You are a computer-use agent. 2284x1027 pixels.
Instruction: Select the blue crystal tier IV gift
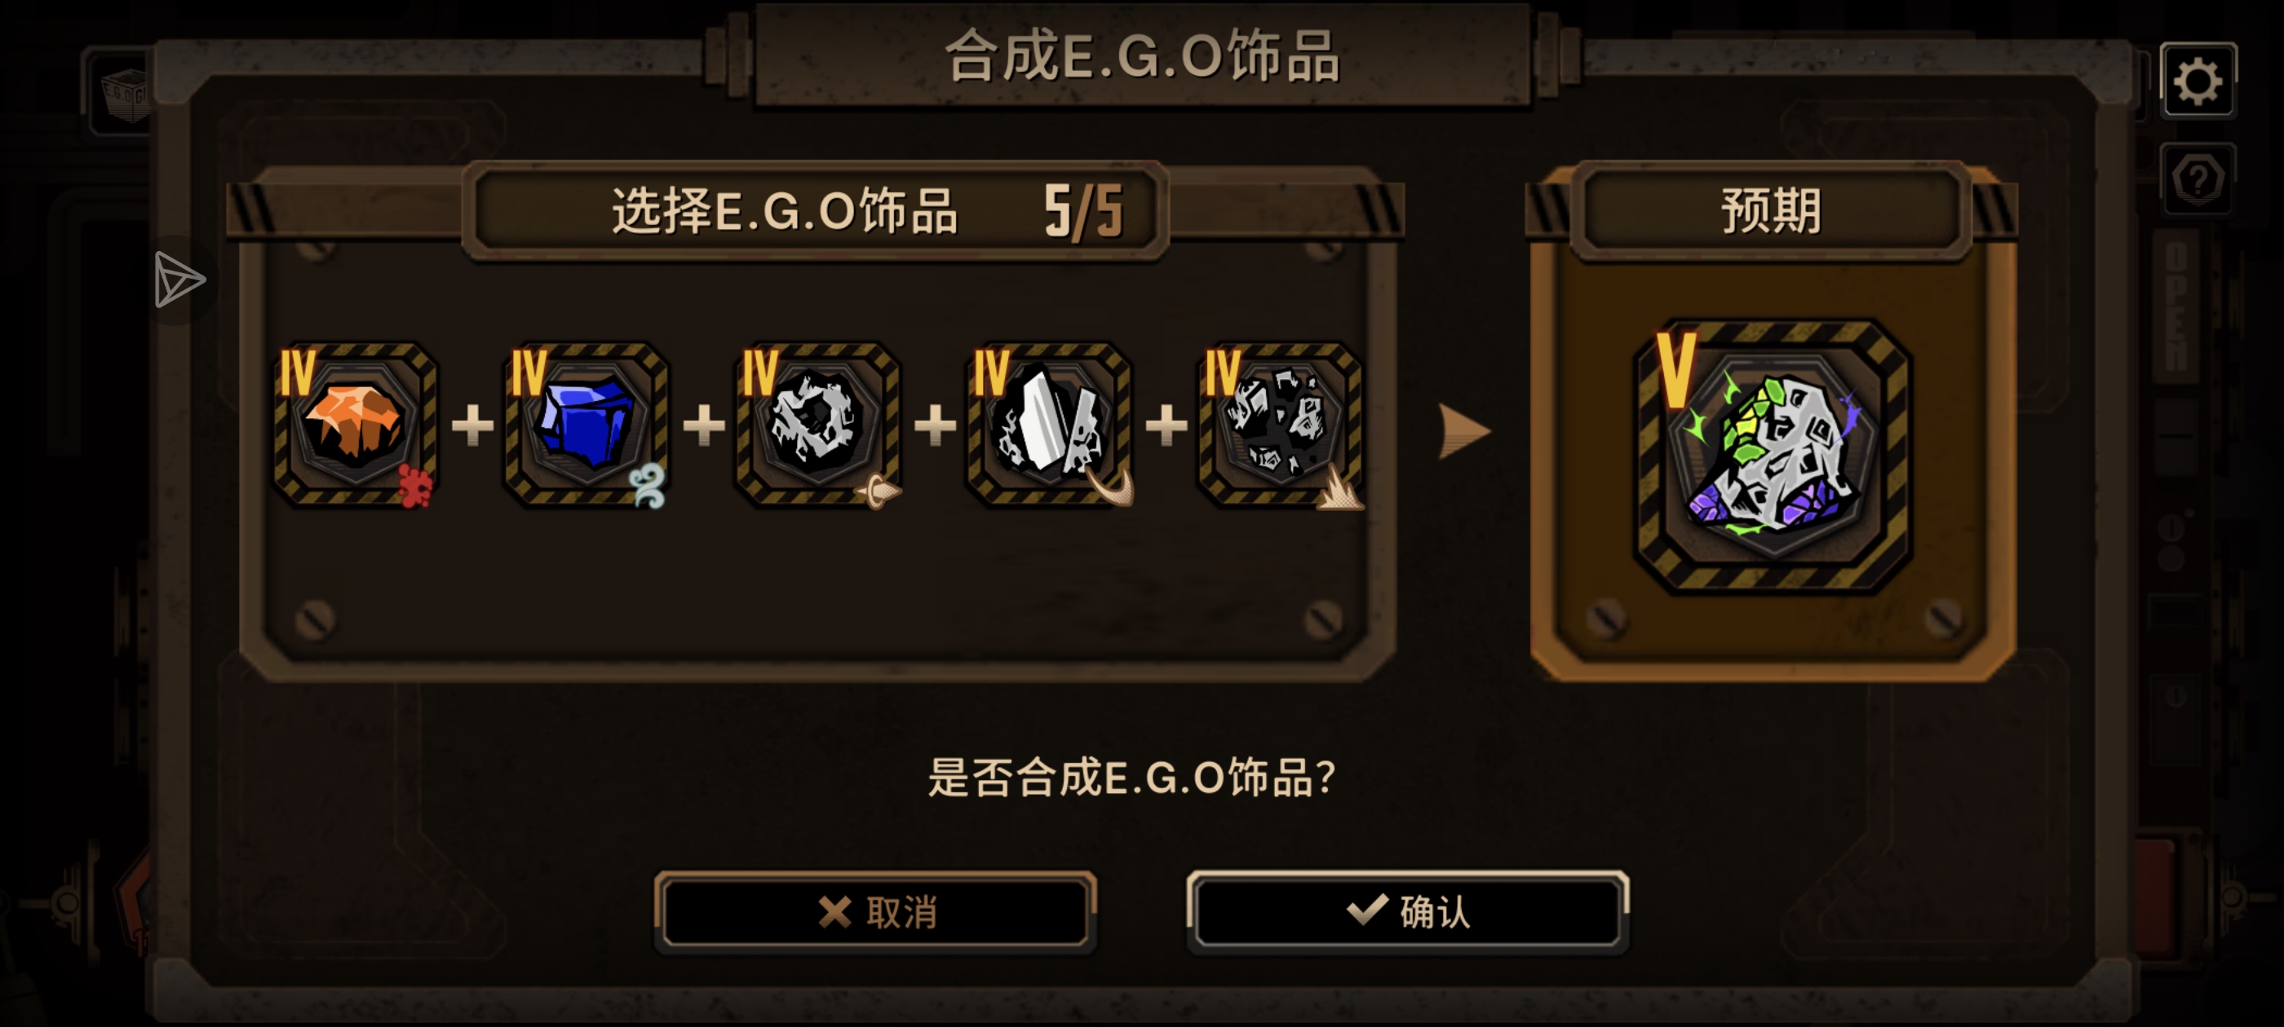[586, 425]
